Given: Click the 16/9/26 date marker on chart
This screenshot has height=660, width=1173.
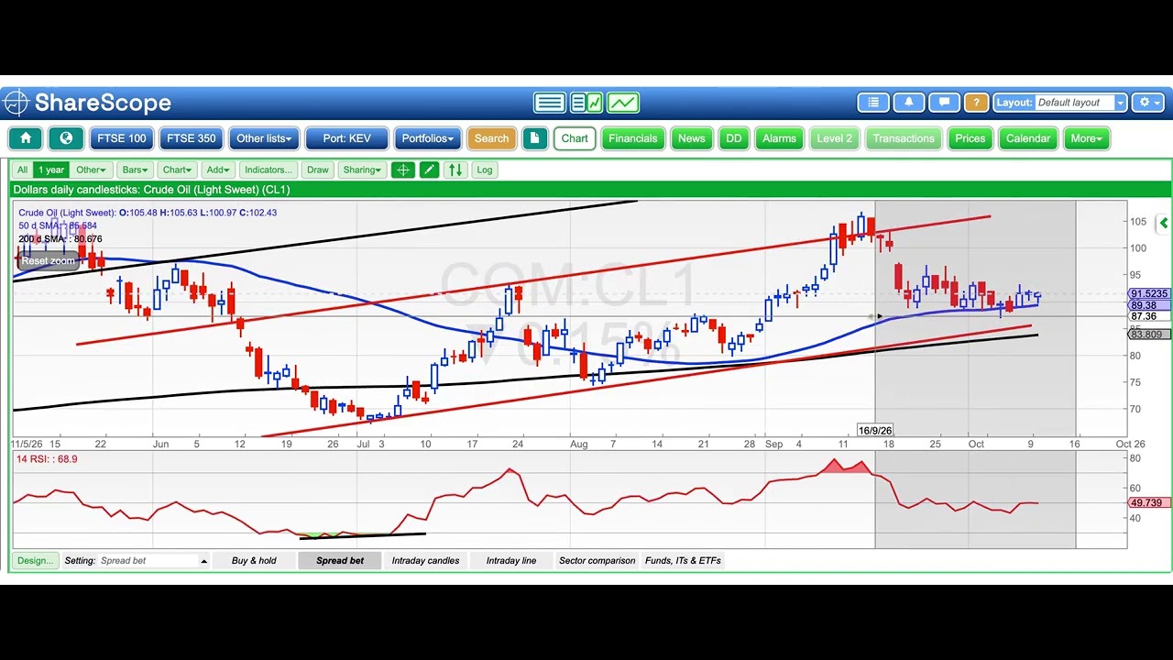Looking at the screenshot, I should coord(875,430).
